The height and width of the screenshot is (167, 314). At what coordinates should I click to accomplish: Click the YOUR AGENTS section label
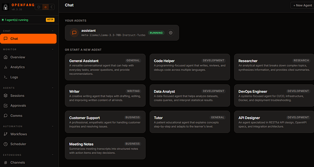76,21
